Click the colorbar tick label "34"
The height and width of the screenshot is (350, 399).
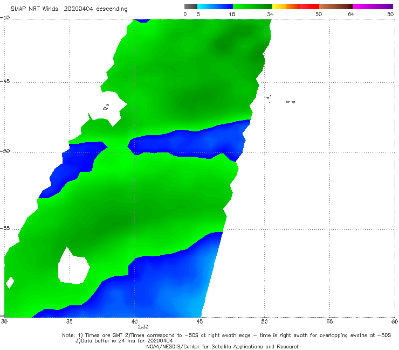click(x=270, y=14)
